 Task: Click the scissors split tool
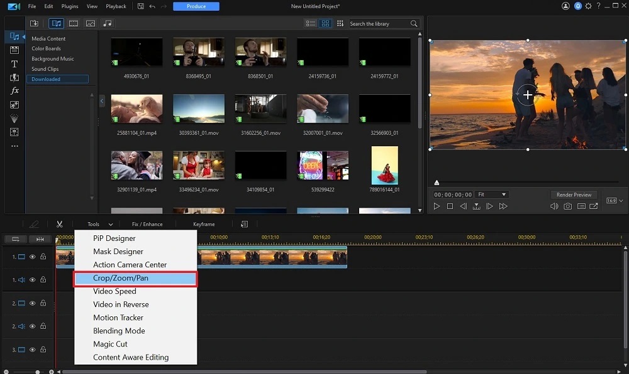coord(59,224)
